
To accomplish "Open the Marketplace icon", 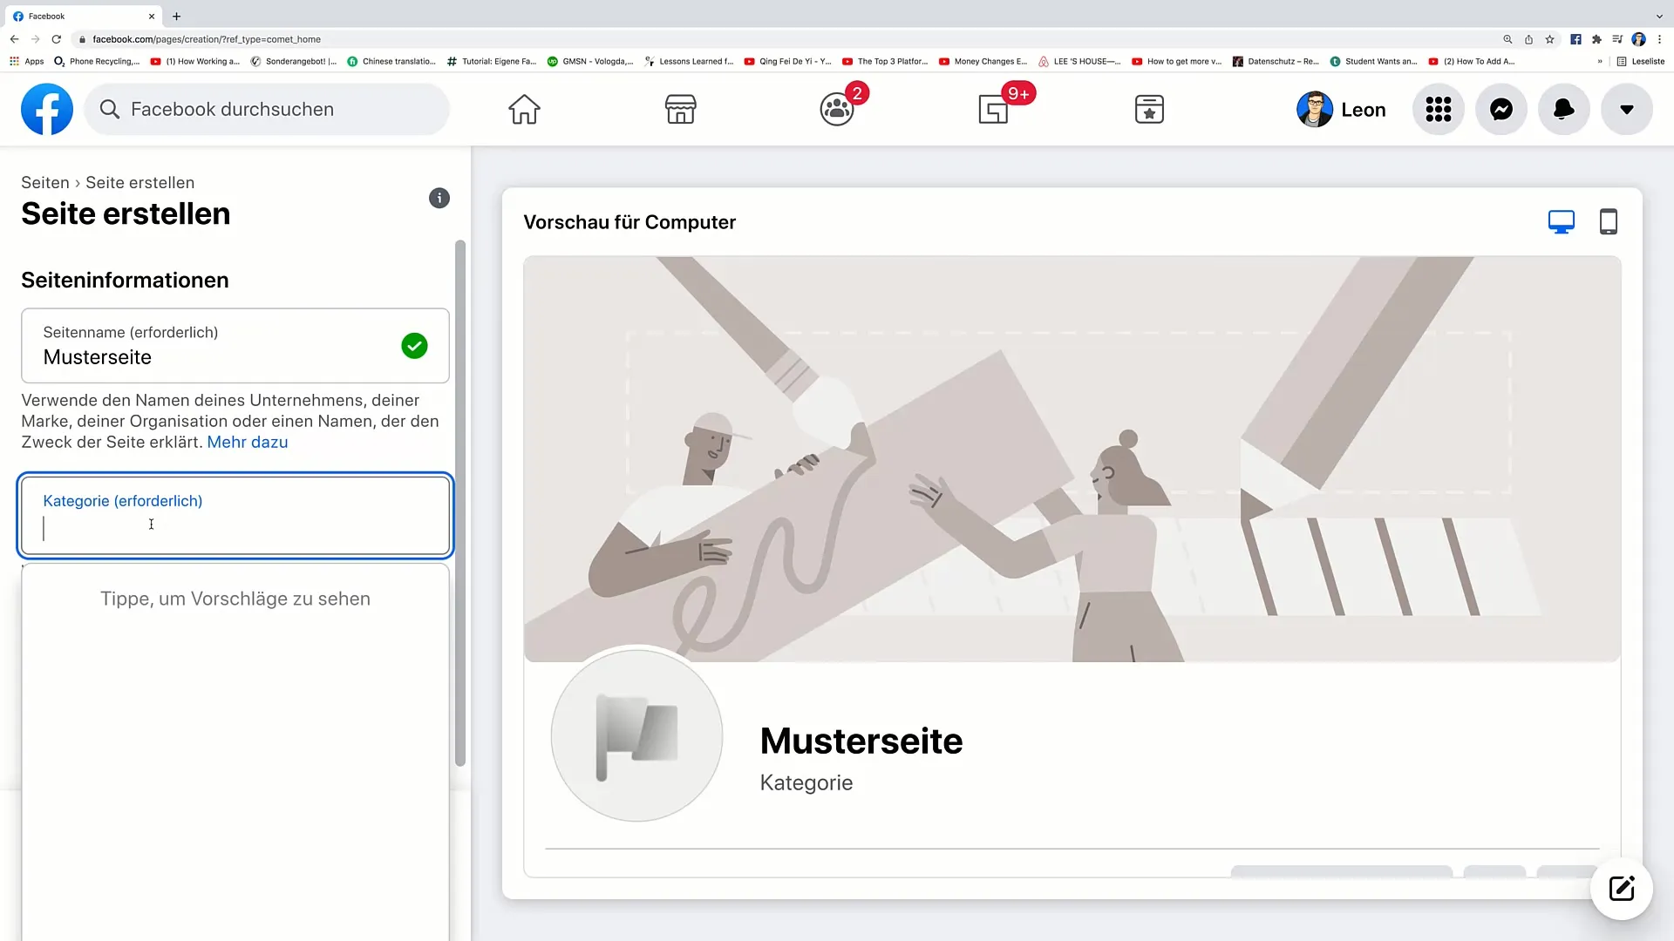I will [x=680, y=110].
